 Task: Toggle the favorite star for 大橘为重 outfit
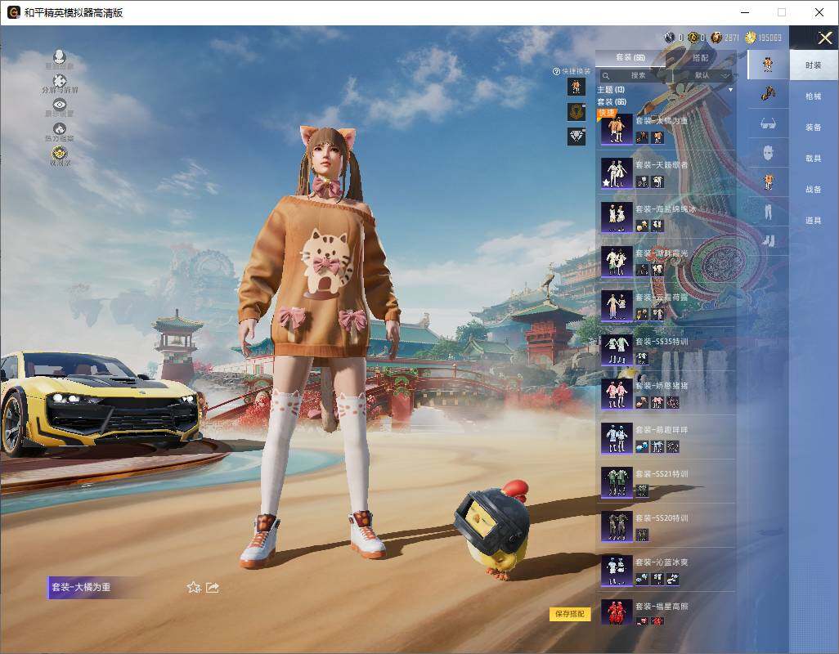click(193, 587)
